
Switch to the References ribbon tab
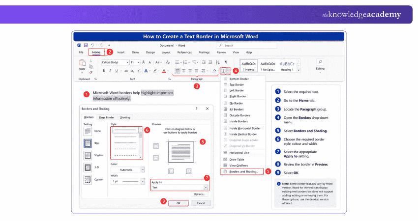coord(184,53)
